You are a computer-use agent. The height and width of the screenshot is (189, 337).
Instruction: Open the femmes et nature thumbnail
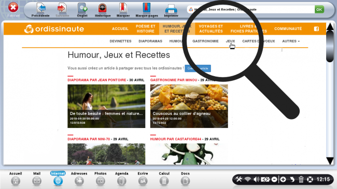pos(106,106)
